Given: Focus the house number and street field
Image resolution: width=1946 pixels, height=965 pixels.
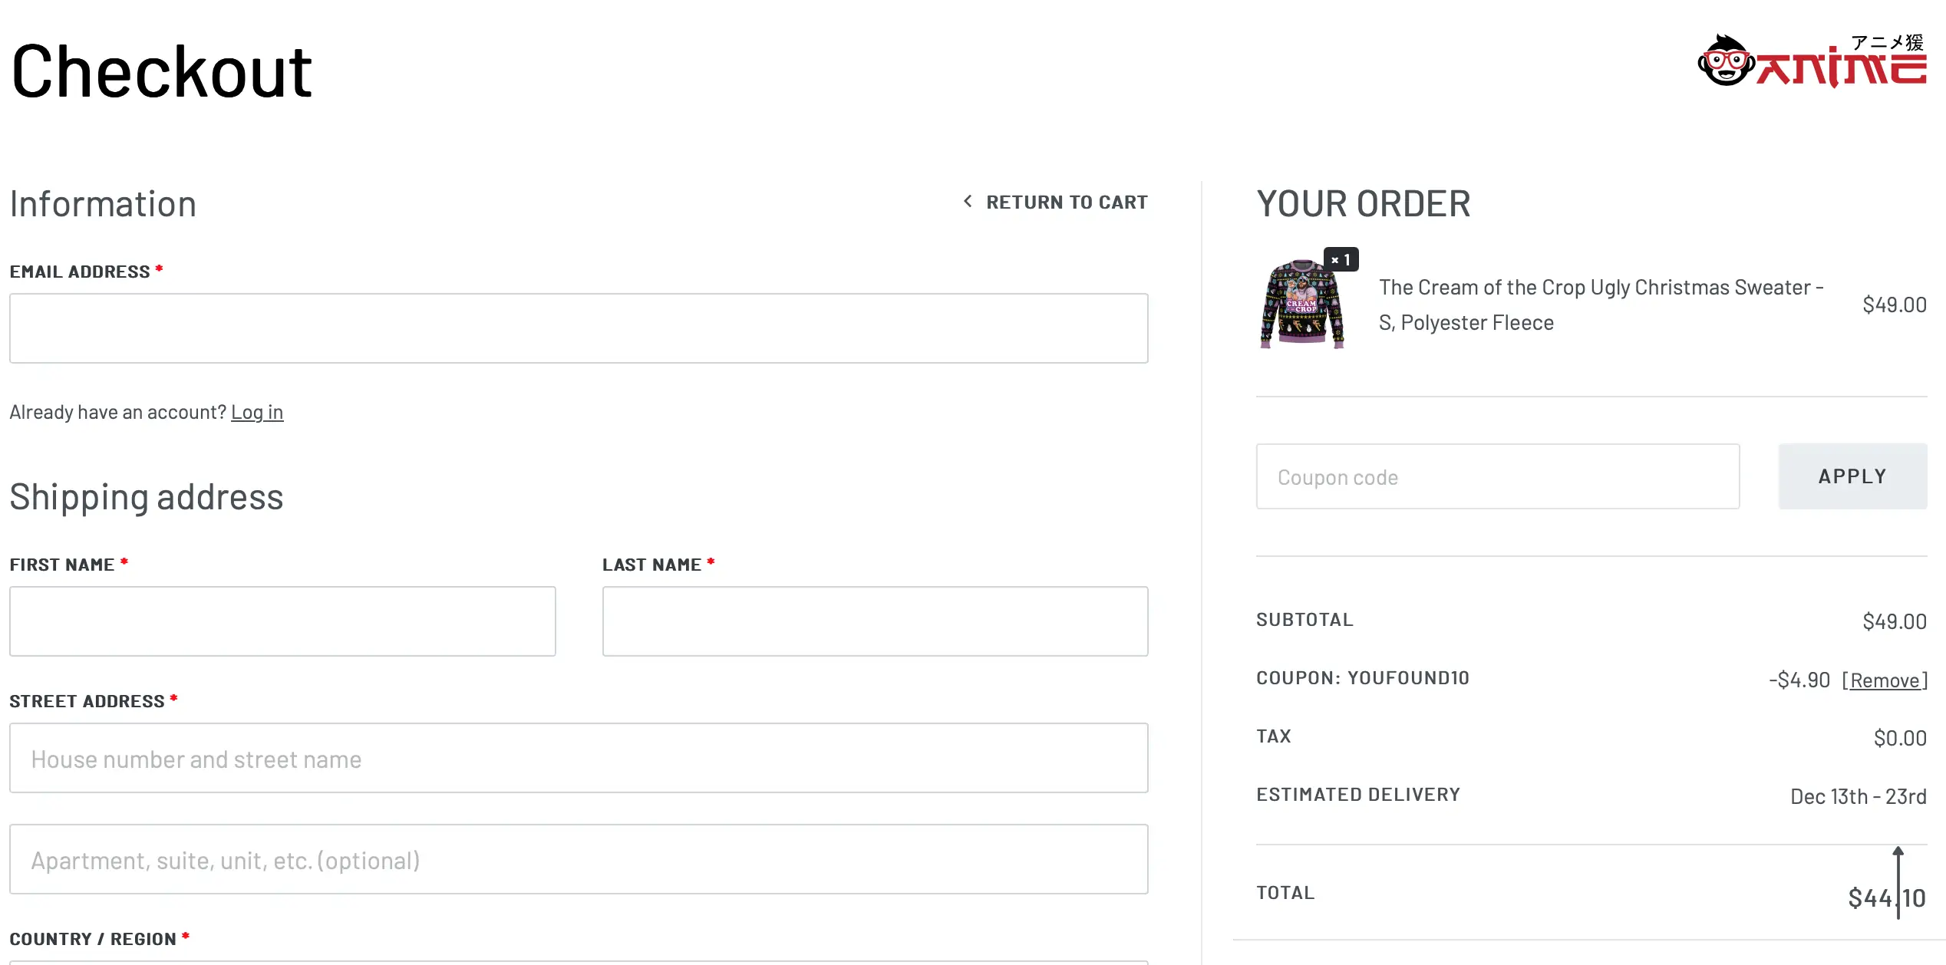Looking at the screenshot, I should pos(579,758).
